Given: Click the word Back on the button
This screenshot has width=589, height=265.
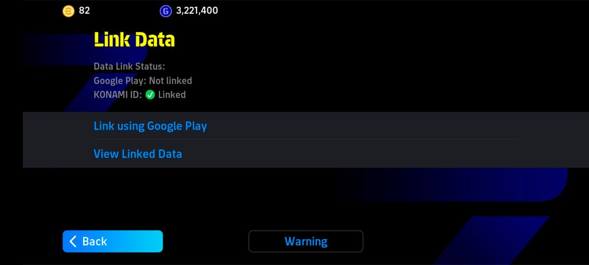Looking at the screenshot, I should coord(95,242).
